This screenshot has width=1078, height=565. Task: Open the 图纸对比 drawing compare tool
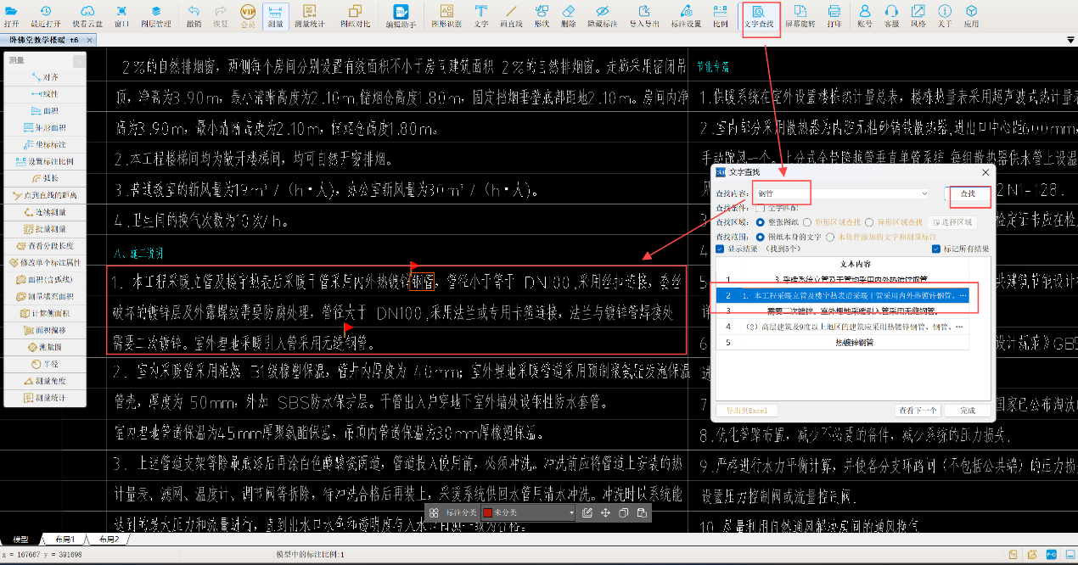click(355, 16)
